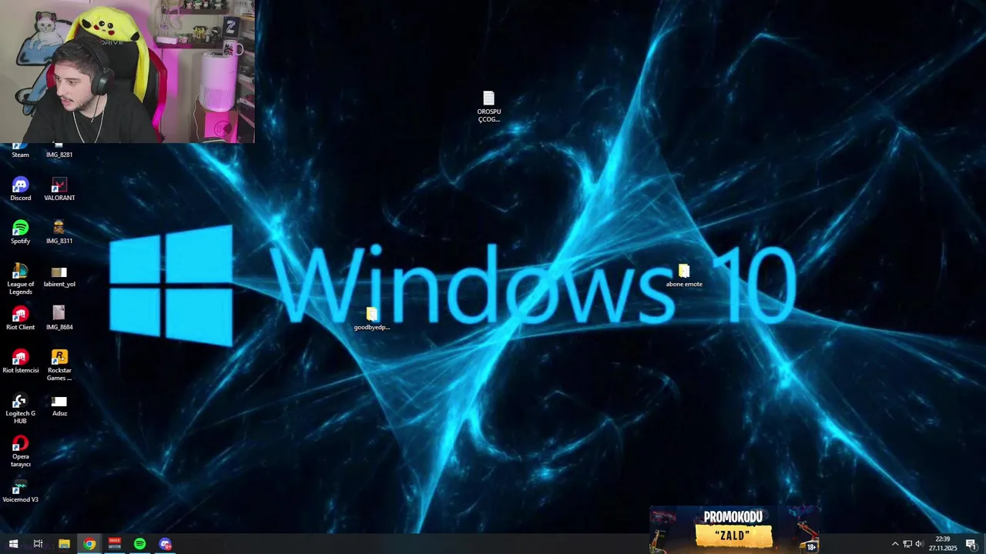Select the Logitech G HUB shortcut
Image resolution: width=986 pixels, height=554 pixels.
(x=20, y=409)
